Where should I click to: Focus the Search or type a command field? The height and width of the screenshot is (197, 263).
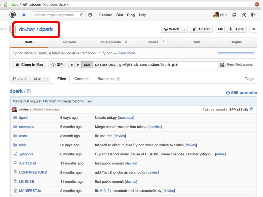tap(59, 15)
